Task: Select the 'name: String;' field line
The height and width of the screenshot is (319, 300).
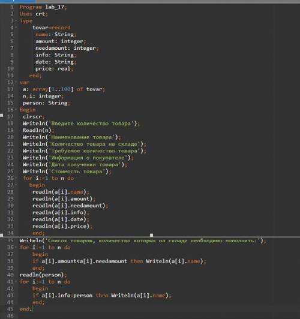Action: click(56, 34)
